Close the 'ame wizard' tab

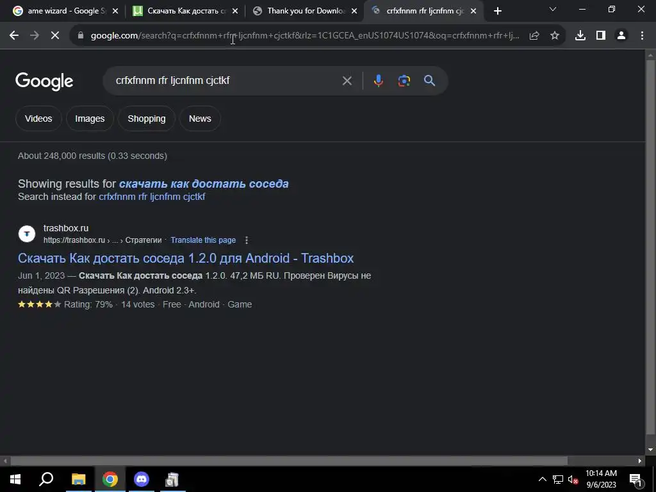[115, 11]
